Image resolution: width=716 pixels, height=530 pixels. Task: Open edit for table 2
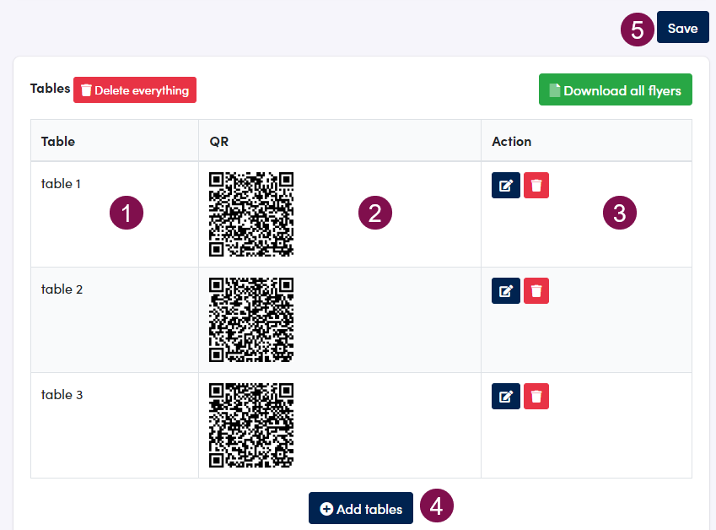pyautogui.click(x=505, y=291)
